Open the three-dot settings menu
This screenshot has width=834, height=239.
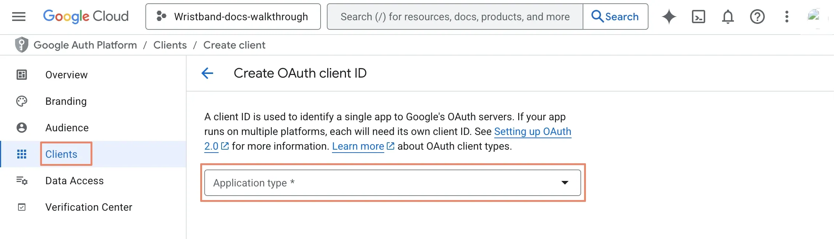click(x=787, y=17)
